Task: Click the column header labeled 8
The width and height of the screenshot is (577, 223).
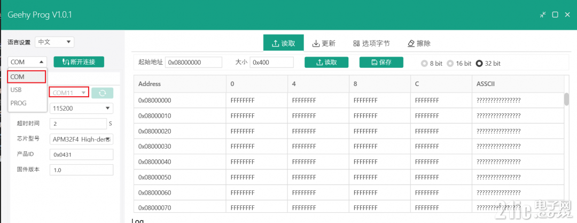Action: pyautogui.click(x=380, y=83)
